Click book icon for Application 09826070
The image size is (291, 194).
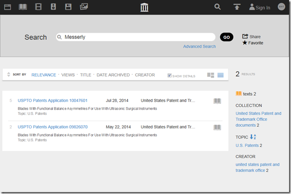[x=217, y=127]
